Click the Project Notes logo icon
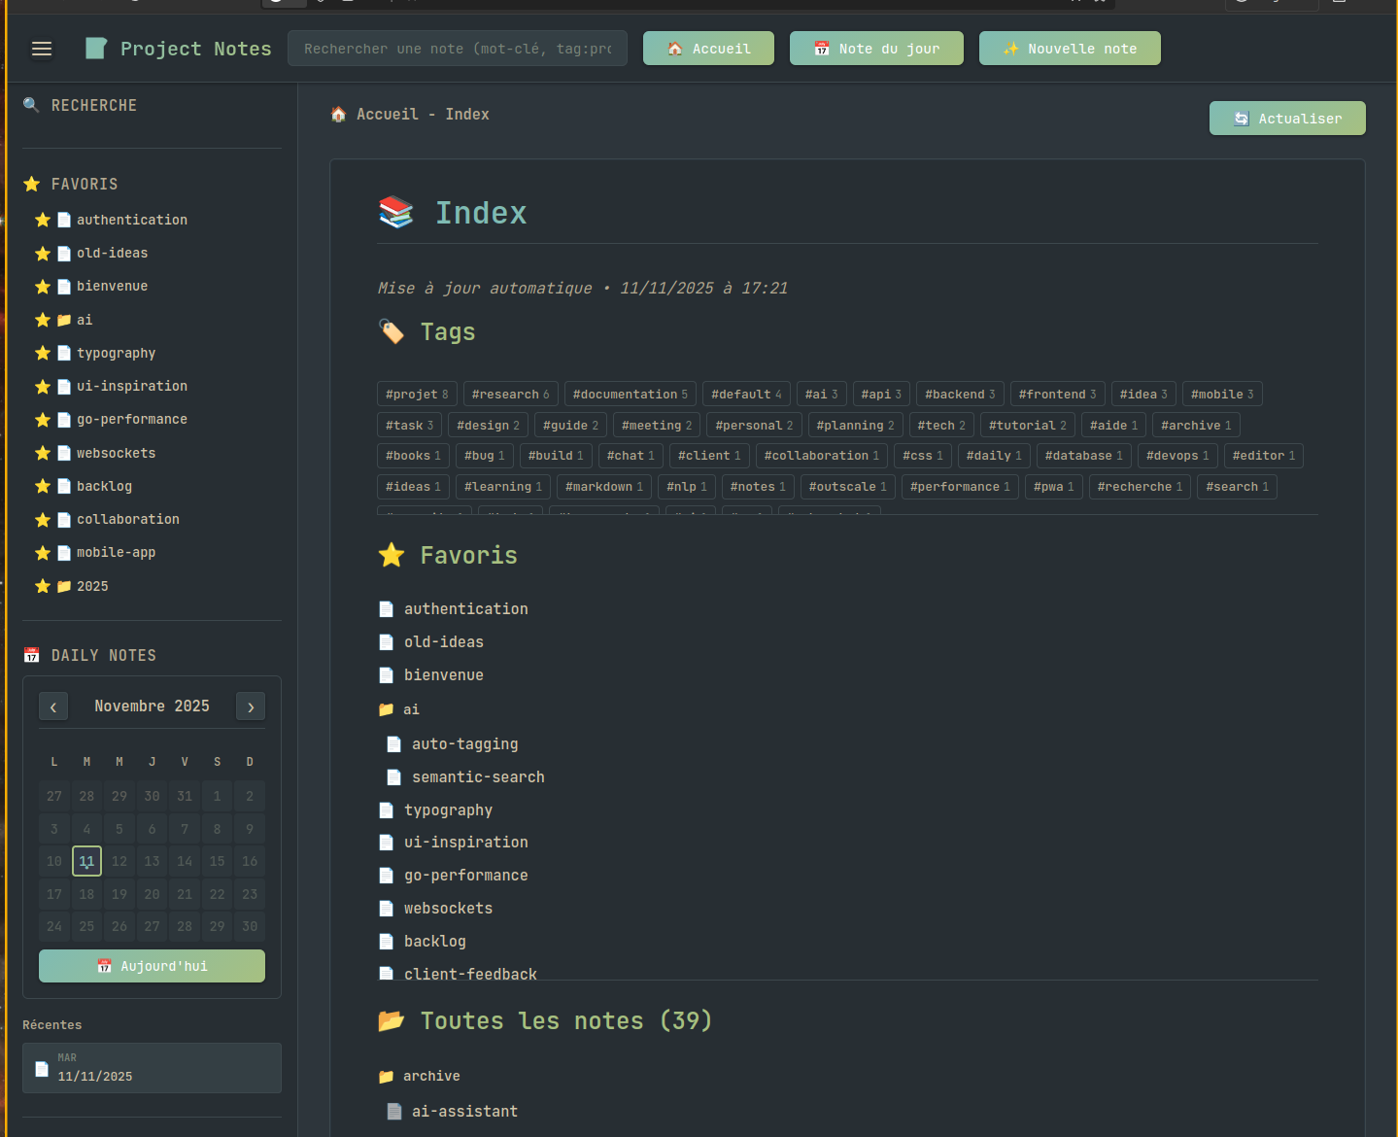 point(95,48)
